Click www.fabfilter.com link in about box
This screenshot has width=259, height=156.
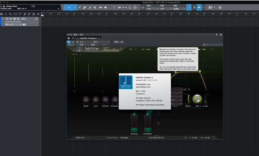(x=143, y=87)
